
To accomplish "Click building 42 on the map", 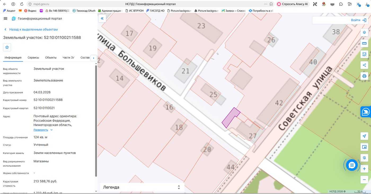I will [279, 103].
